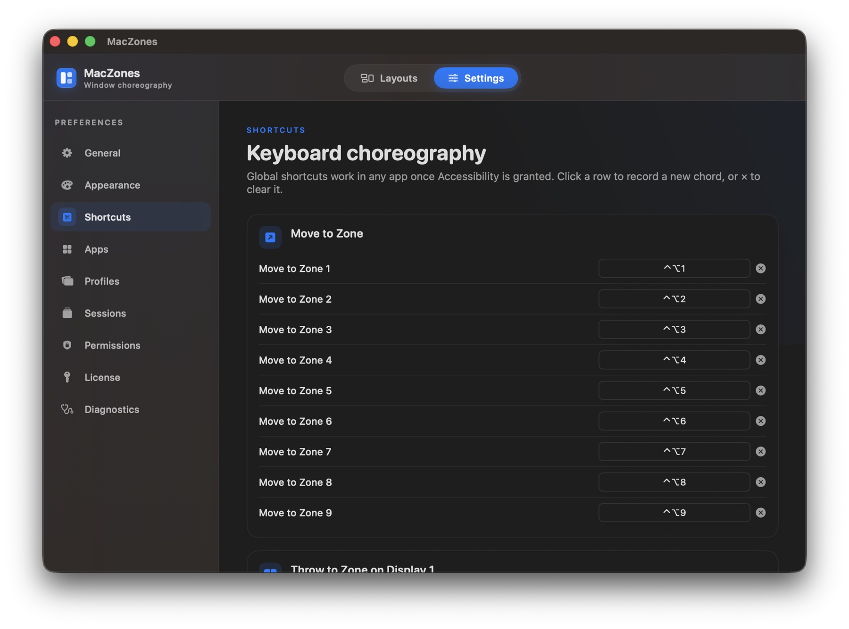Click the General gear icon
This screenshot has width=849, height=629.
coord(67,153)
